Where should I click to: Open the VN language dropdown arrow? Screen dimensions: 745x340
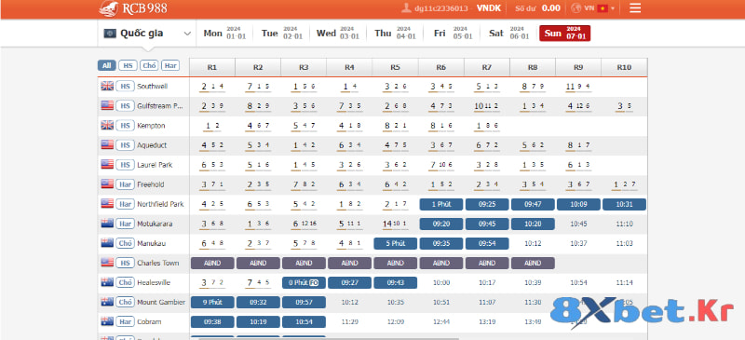(x=613, y=8)
